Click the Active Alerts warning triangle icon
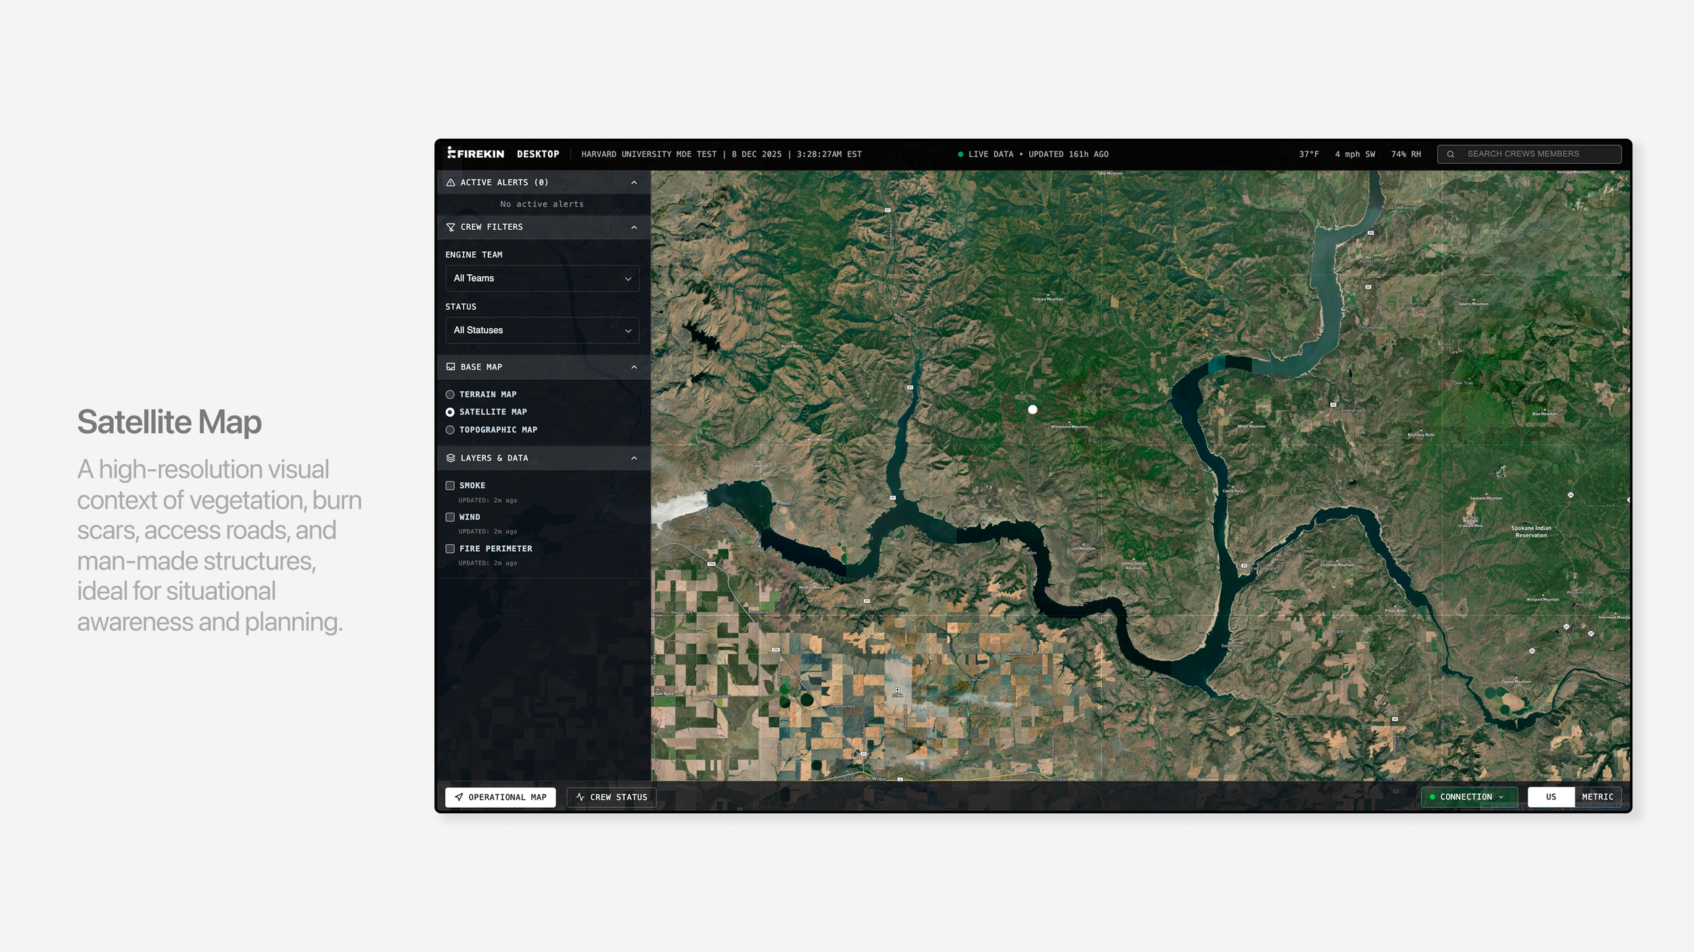Screen dimensions: 1694x952 [451, 182]
